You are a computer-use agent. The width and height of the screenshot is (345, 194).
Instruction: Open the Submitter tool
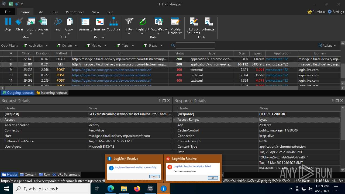click(209, 24)
